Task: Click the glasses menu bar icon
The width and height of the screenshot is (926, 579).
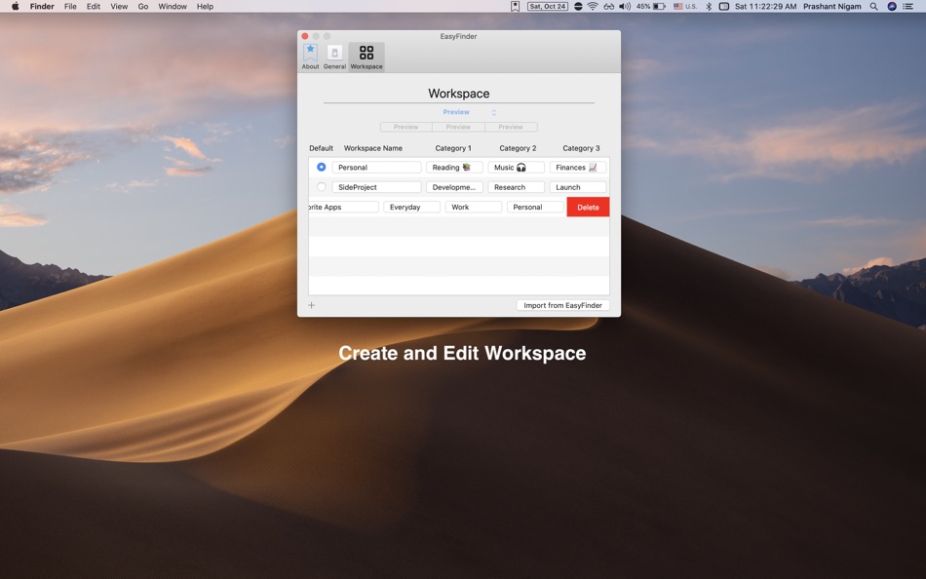Action: 608,7
